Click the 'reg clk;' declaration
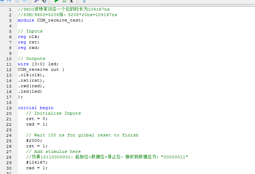 coord(28,37)
